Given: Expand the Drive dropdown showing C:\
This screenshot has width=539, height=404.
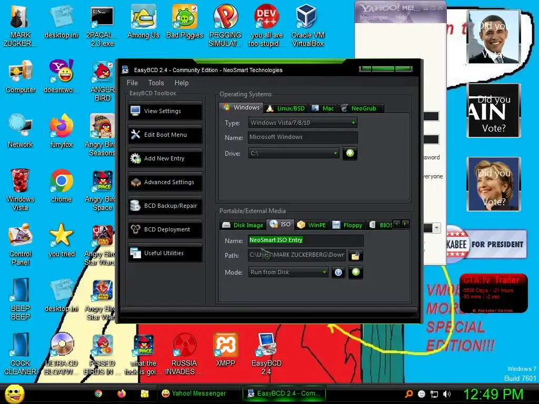Looking at the screenshot, I should 294,153.
